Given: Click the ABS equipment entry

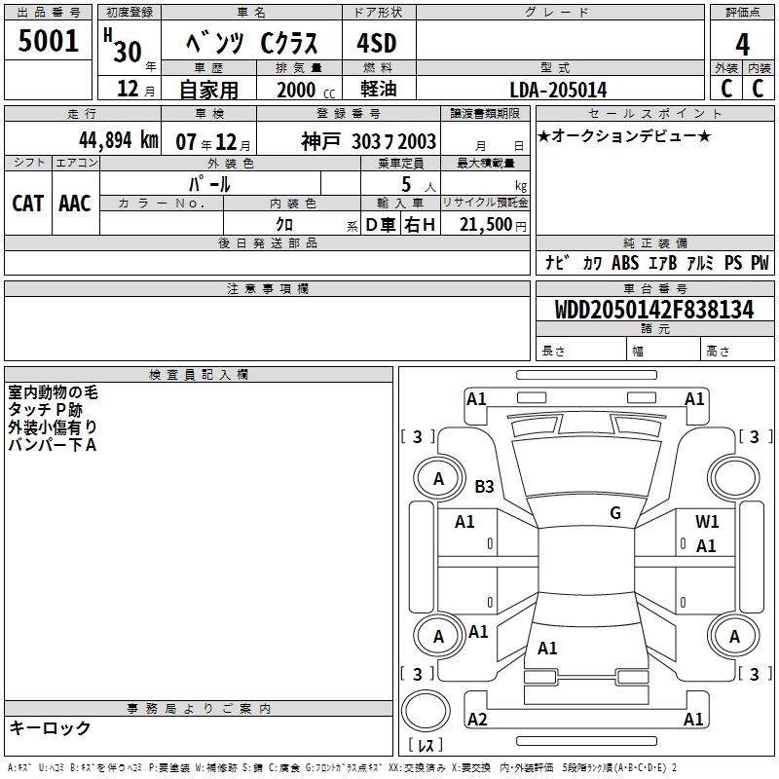Looking at the screenshot, I should (625, 262).
